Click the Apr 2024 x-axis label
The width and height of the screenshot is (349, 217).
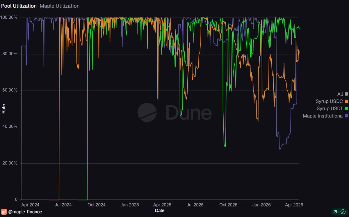click(x=30, y=205)
